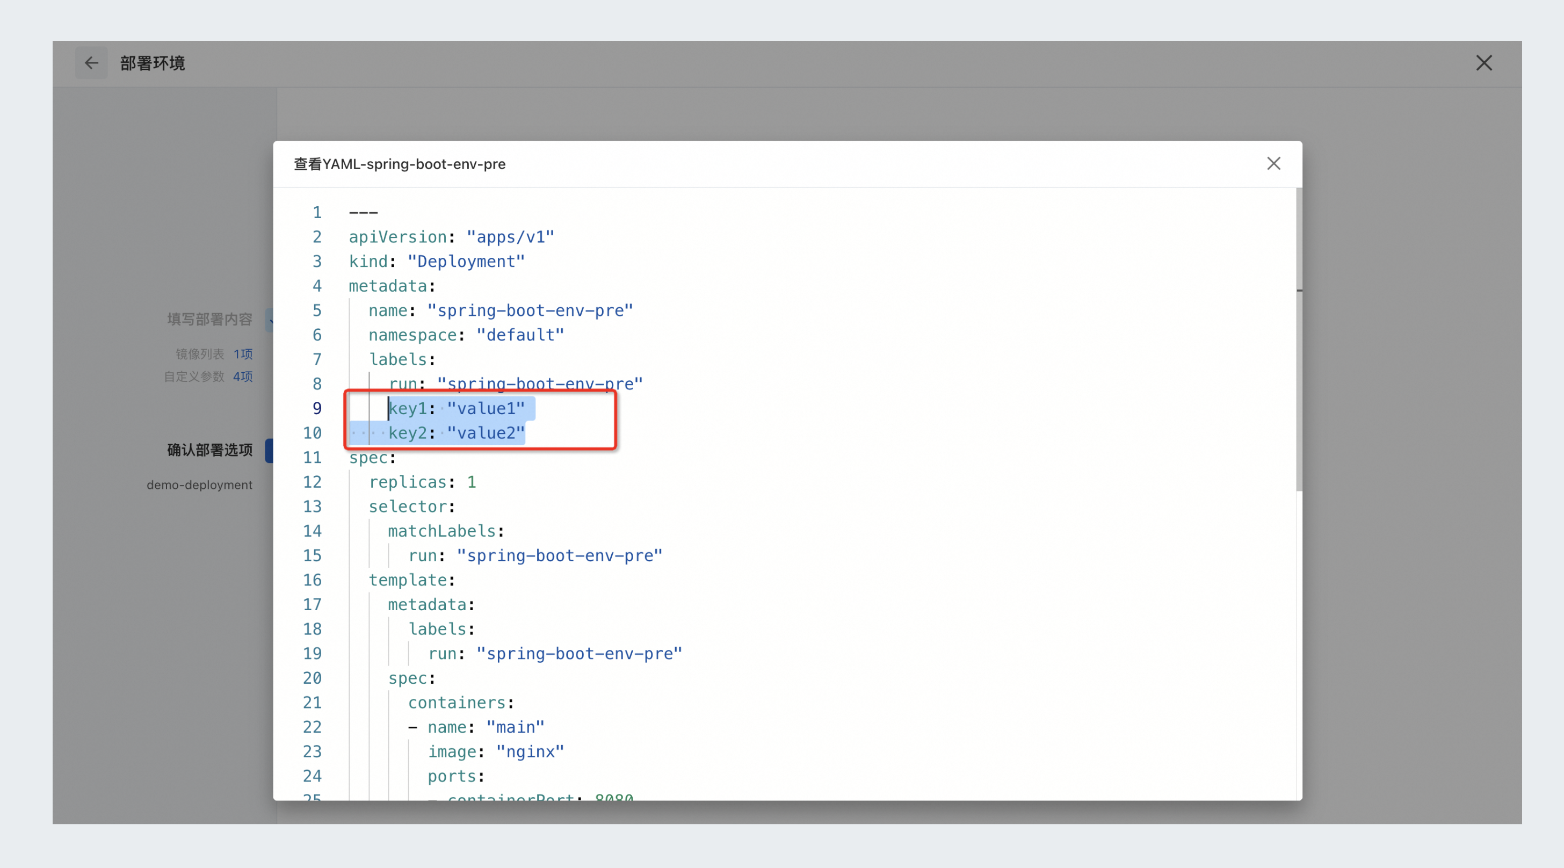The width and height of the screenshot is (1564, 868).
Task: Click run "spring-boot-env-pre" on line 19
Action: click(x=555, y=654)
